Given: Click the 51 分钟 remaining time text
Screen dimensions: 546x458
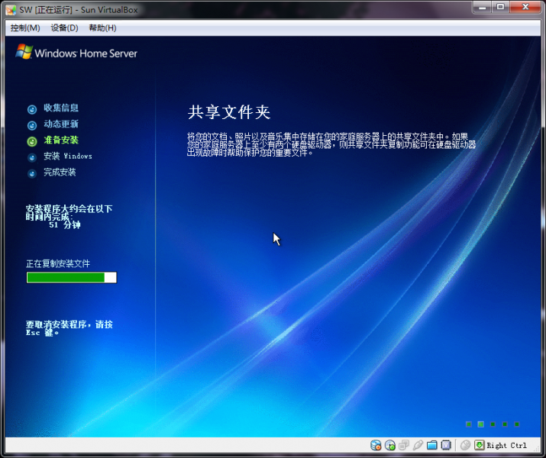Looking at the screenshot, I should tap(65, 225).
